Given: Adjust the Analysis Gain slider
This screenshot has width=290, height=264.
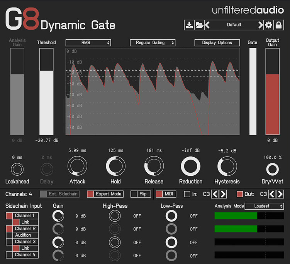Looking at the screenshot, I should (x=17, y=92).
